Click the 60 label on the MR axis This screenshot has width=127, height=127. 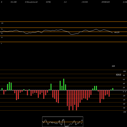pos(124,80)
